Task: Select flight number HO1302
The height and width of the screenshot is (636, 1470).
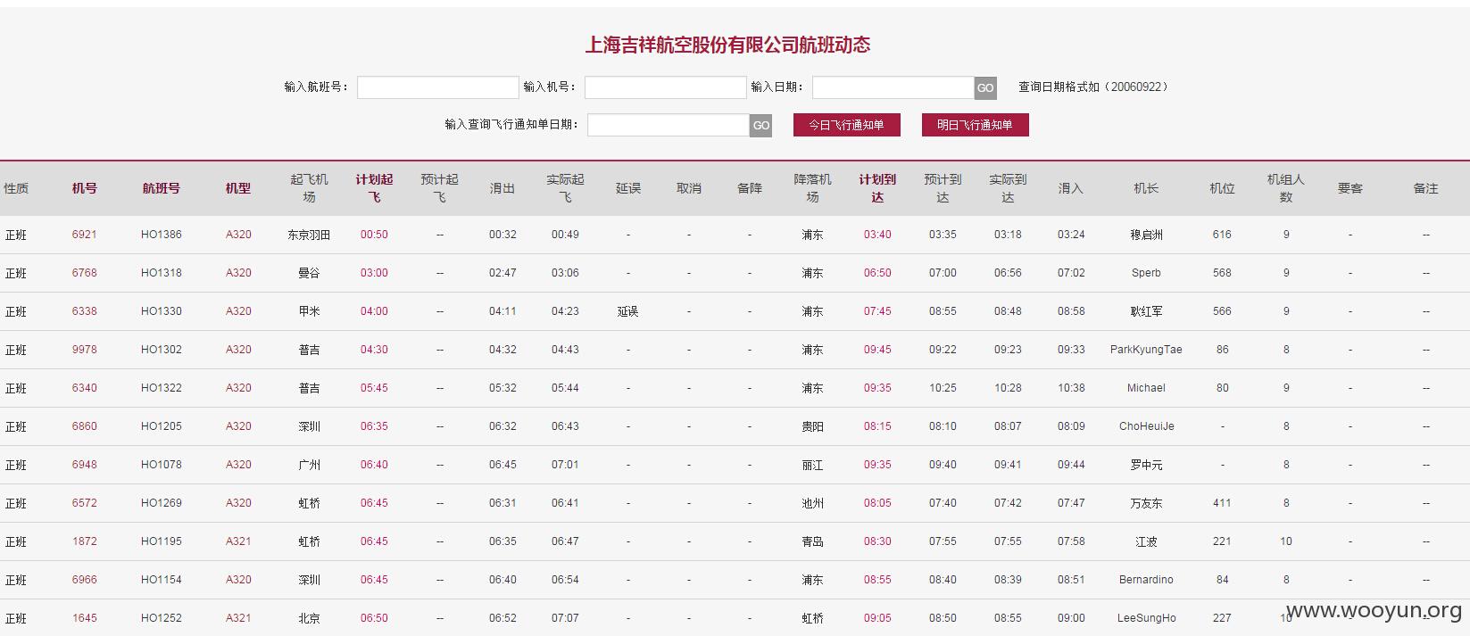Action: [162, 350]
